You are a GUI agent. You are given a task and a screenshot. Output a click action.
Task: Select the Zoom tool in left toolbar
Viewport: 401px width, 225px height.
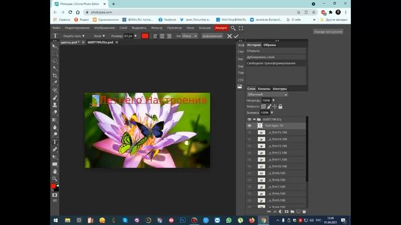coord(55,179)
